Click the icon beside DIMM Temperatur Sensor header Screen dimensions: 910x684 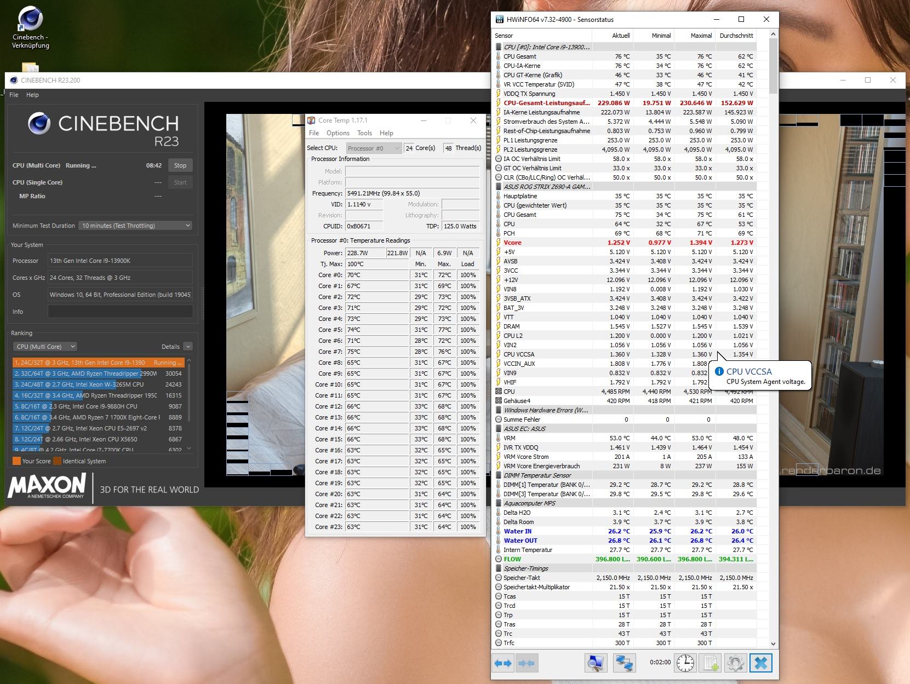499,475
